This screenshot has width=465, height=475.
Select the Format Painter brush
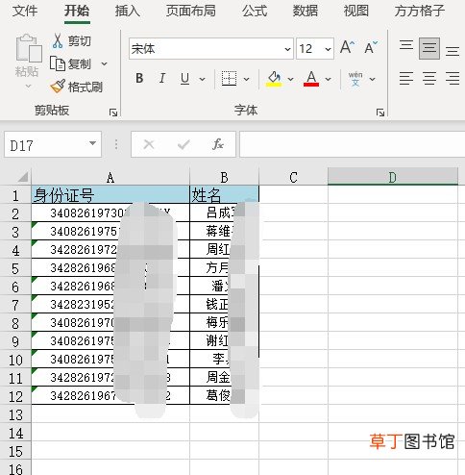coord(58,87)
